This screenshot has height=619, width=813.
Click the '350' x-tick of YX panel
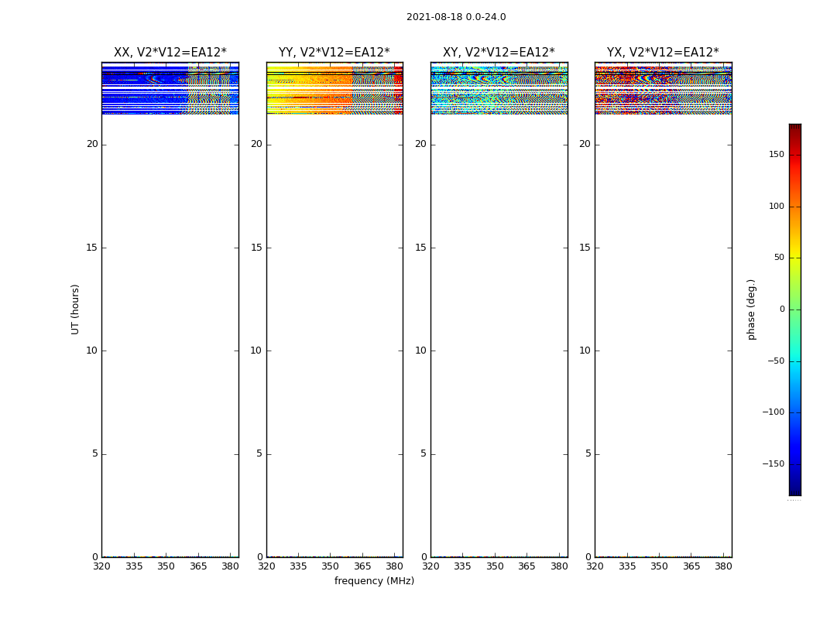pos(659,566)
